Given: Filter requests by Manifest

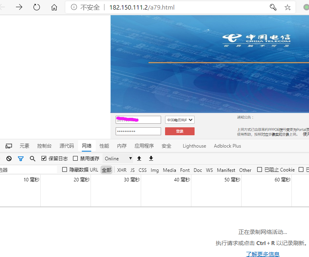Looking at the screenshot, I should point(226,170).
